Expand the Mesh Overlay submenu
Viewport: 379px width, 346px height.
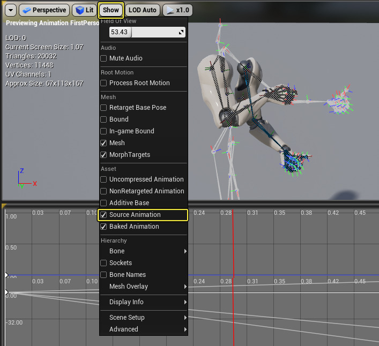click(144, 287)
